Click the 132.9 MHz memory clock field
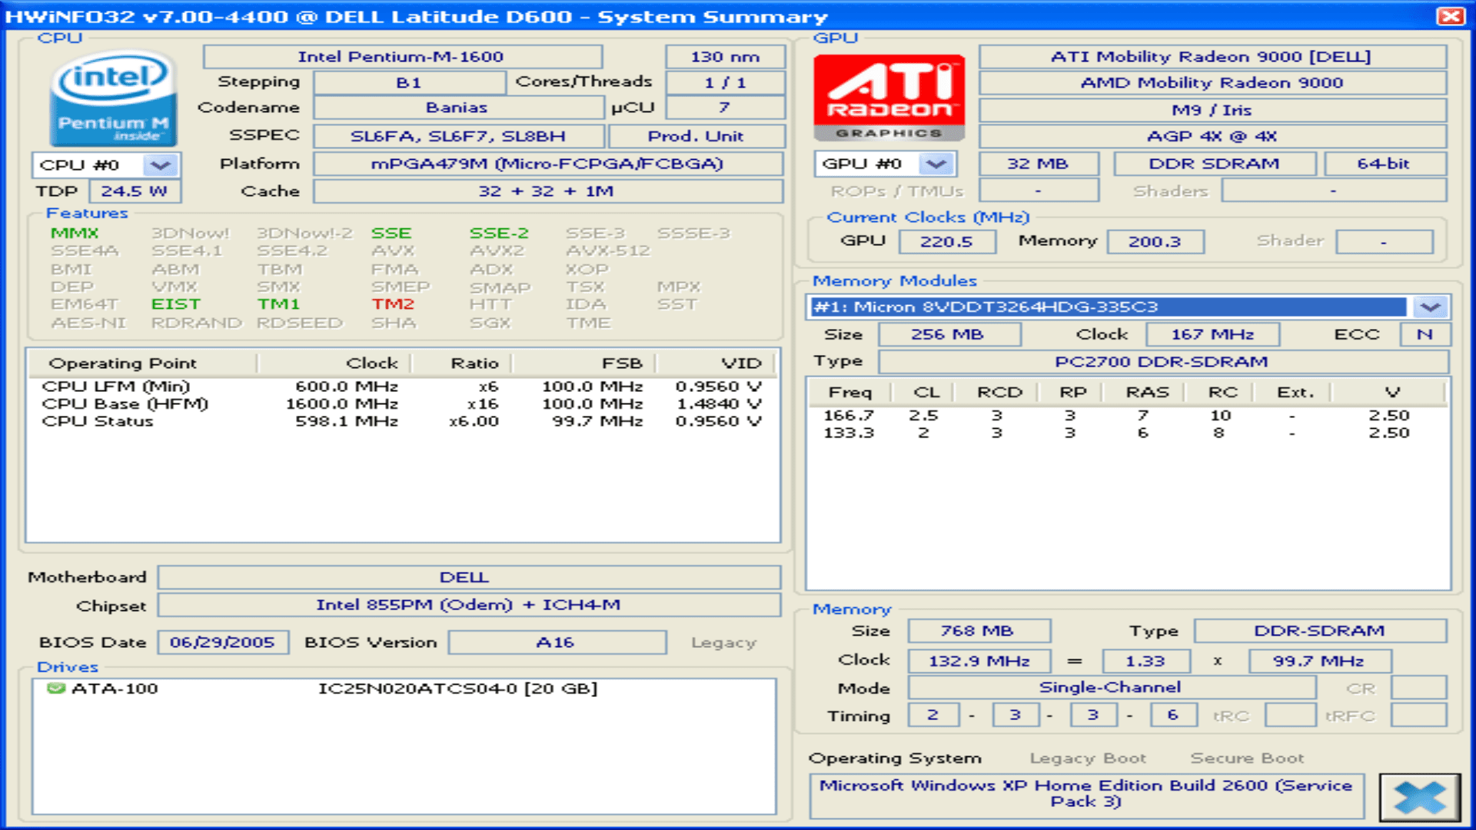1476x830 pixels. pos(979,661)
